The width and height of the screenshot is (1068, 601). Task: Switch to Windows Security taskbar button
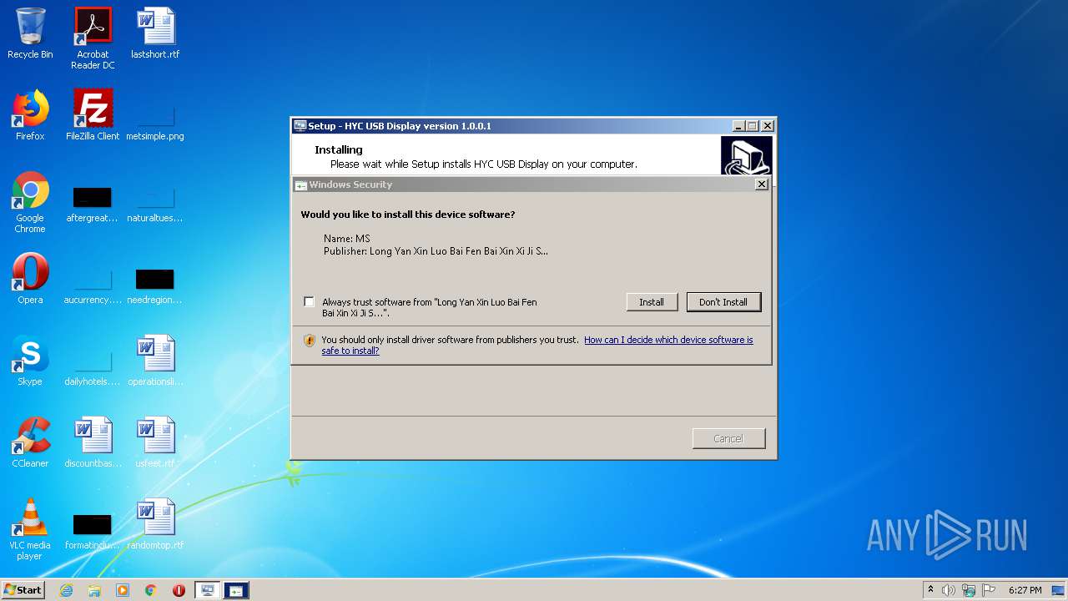(x=236, y=590)
